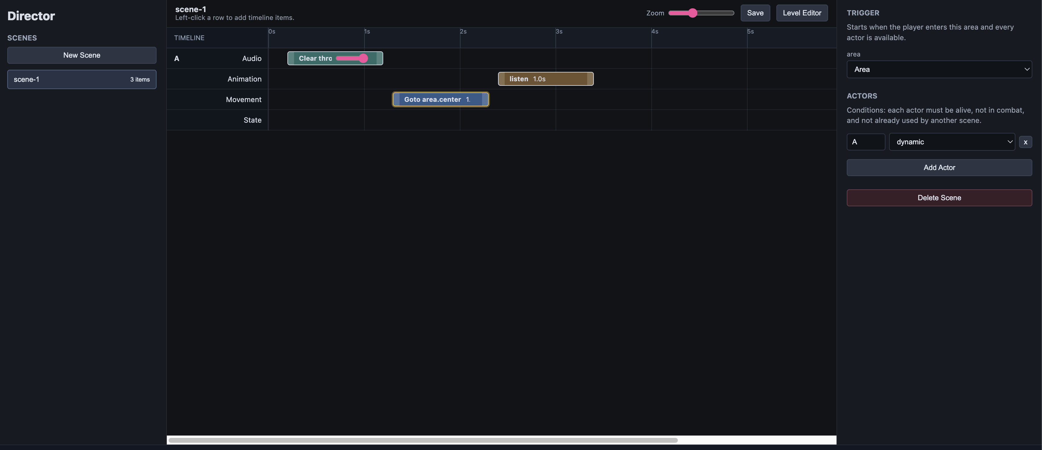Adjust the audio clip's pink volume slider
Screen dimensions: 1042x450
pos(352,58)
